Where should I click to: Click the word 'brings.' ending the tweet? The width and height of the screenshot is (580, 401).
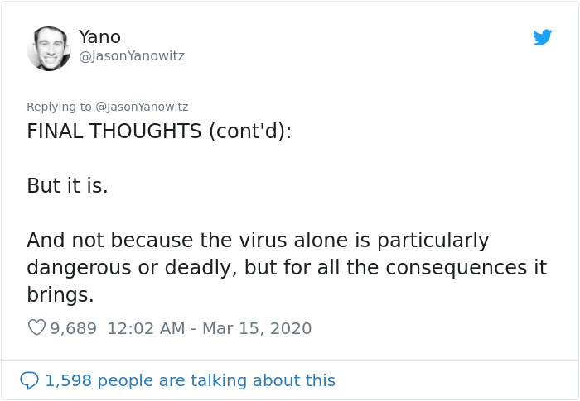(60, 295)
